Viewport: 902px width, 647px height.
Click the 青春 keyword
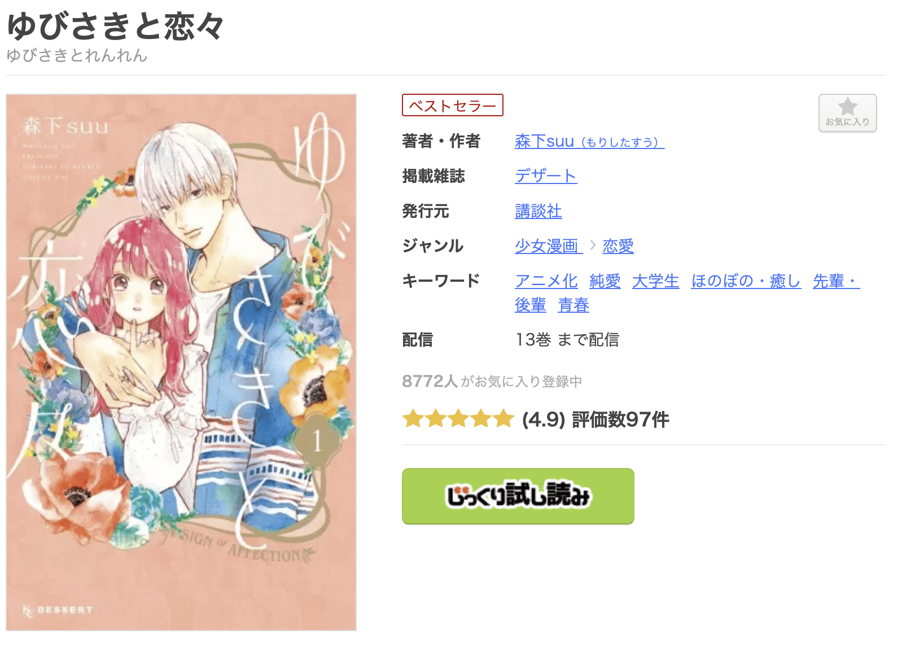tap(573, 305)
